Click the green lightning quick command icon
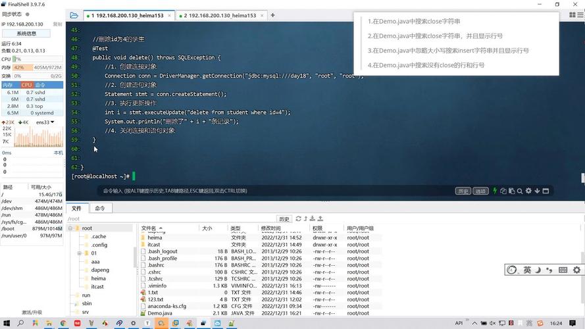The image size is (585, 329). [495, 191]
